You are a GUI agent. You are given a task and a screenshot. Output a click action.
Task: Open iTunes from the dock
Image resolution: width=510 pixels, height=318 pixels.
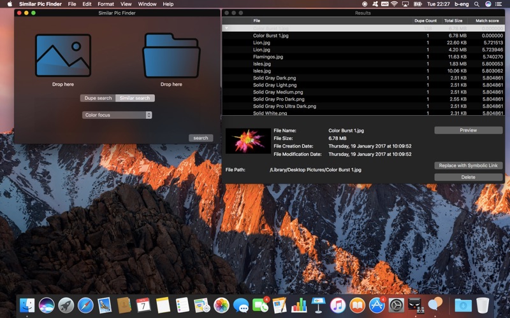[338, 305]
